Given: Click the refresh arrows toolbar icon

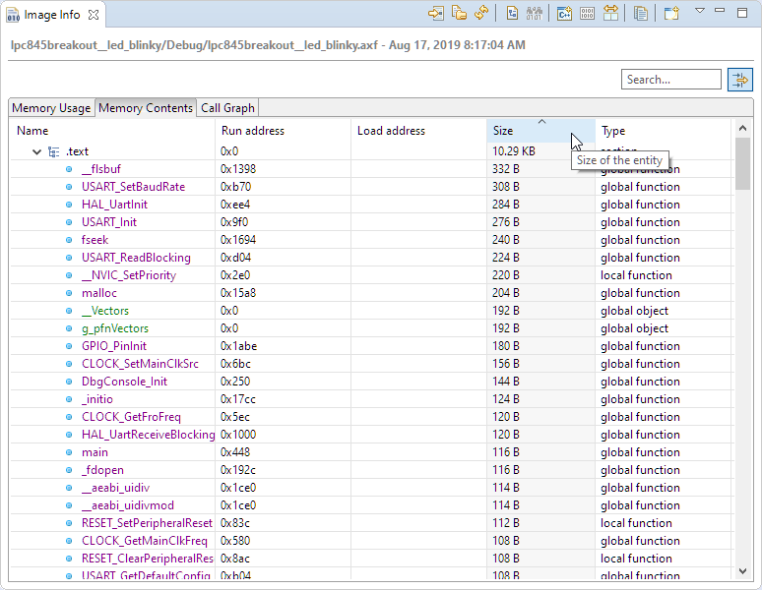Looking at the screenshot, I should coord(481,14).
